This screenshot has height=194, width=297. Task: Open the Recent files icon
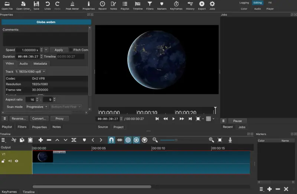tap(102, 6)
